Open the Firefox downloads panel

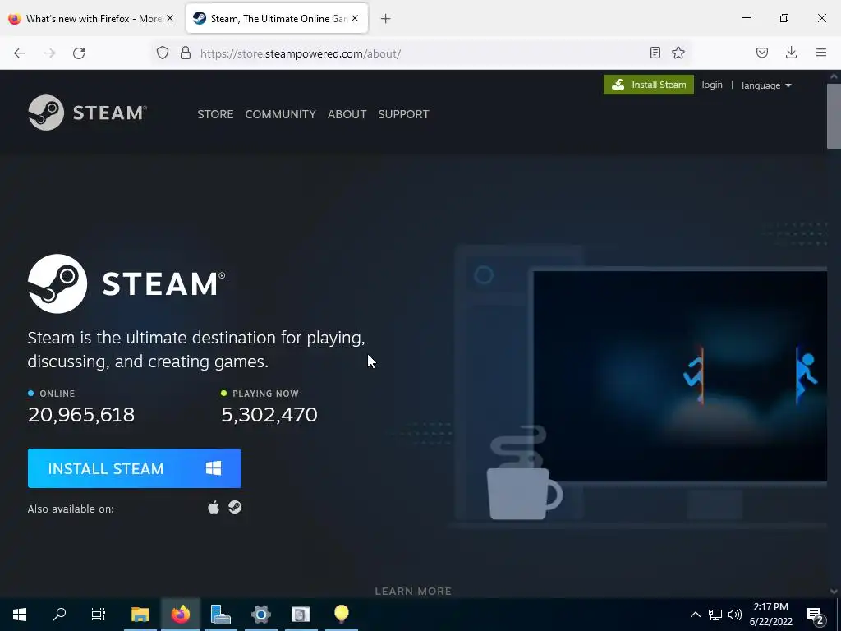791,53
